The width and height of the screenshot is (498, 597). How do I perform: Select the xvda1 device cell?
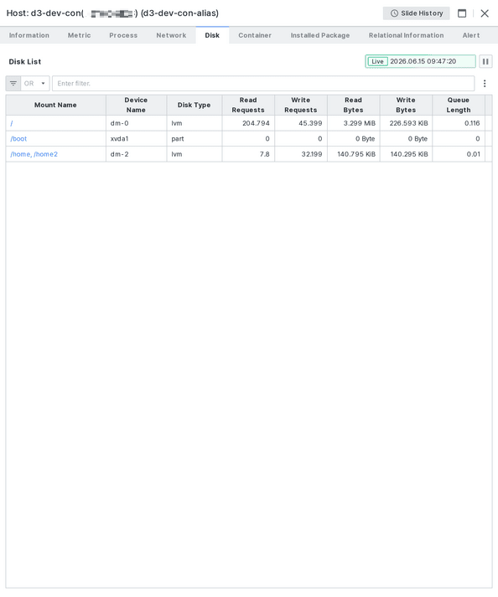[x=136, y=139]
